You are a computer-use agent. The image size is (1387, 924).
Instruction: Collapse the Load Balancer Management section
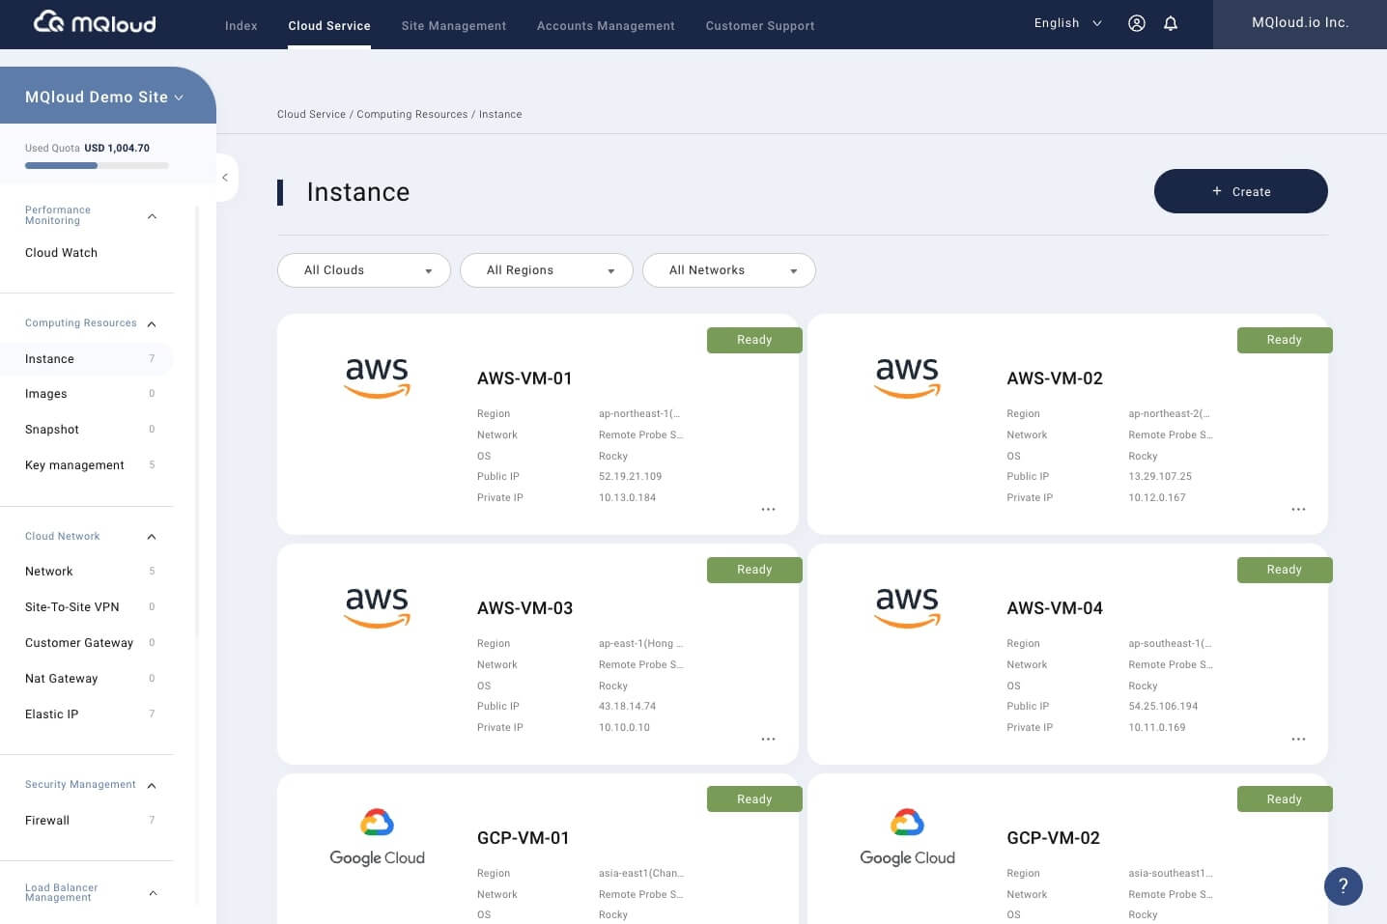(x=152, y=893)
